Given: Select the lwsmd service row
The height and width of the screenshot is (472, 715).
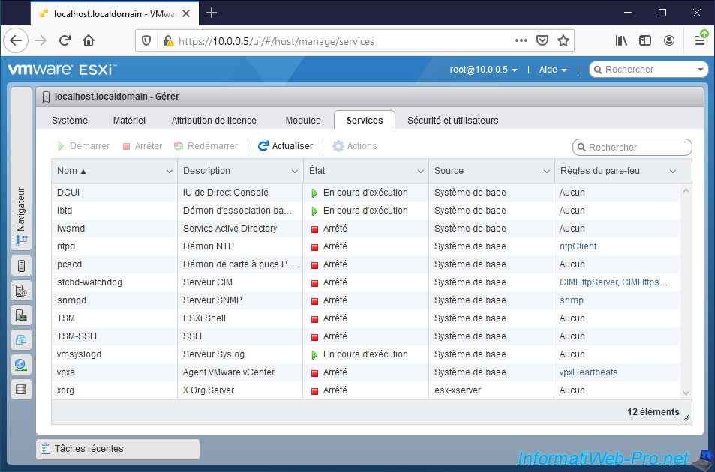Looking at the screenshot, I should 365,229.
